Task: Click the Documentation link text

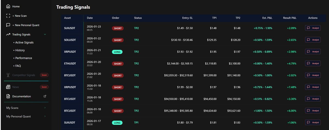Action: [x=22, y=96]
